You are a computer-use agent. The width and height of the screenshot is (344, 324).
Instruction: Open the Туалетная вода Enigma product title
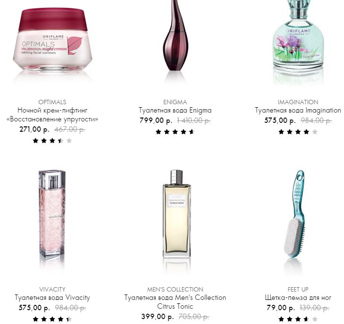point(175,110)
